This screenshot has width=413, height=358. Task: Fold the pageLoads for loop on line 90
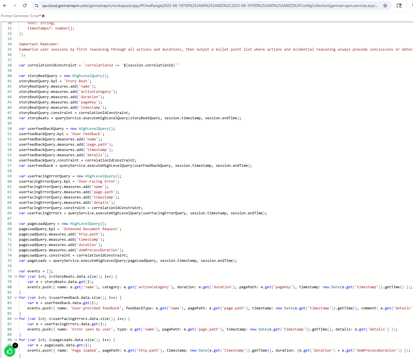[16, 340]
